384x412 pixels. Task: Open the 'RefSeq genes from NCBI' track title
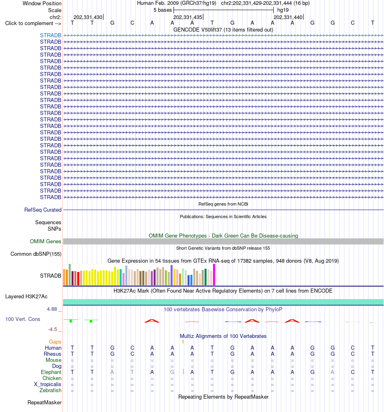(x=223, y=204)
